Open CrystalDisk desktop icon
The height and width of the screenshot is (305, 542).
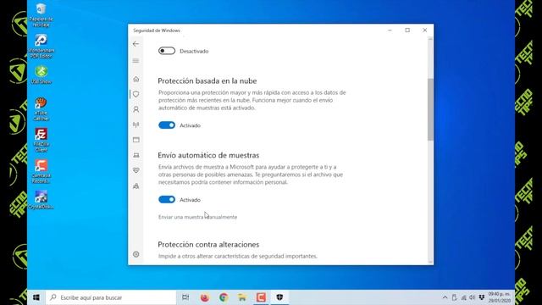[41, 200]
